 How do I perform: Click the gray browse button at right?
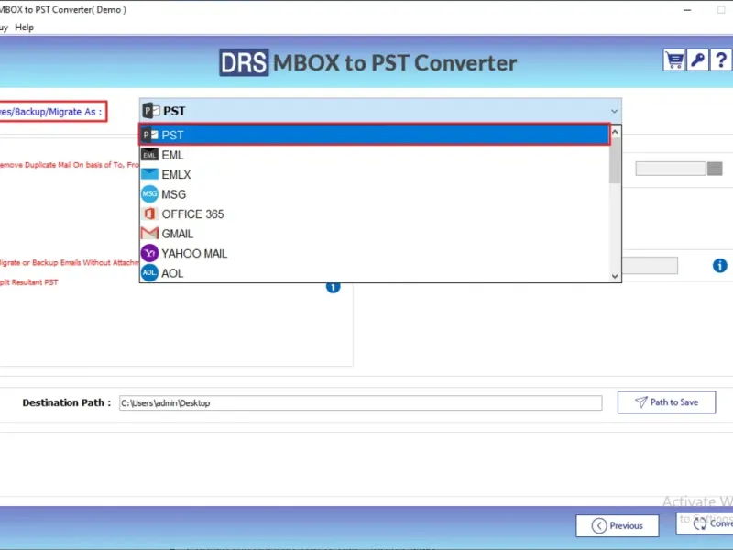pyautogui.click(x=715, y=169)
